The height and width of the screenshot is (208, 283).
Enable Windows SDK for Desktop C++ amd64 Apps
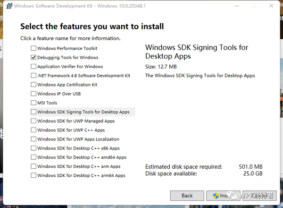pos(33,157)
